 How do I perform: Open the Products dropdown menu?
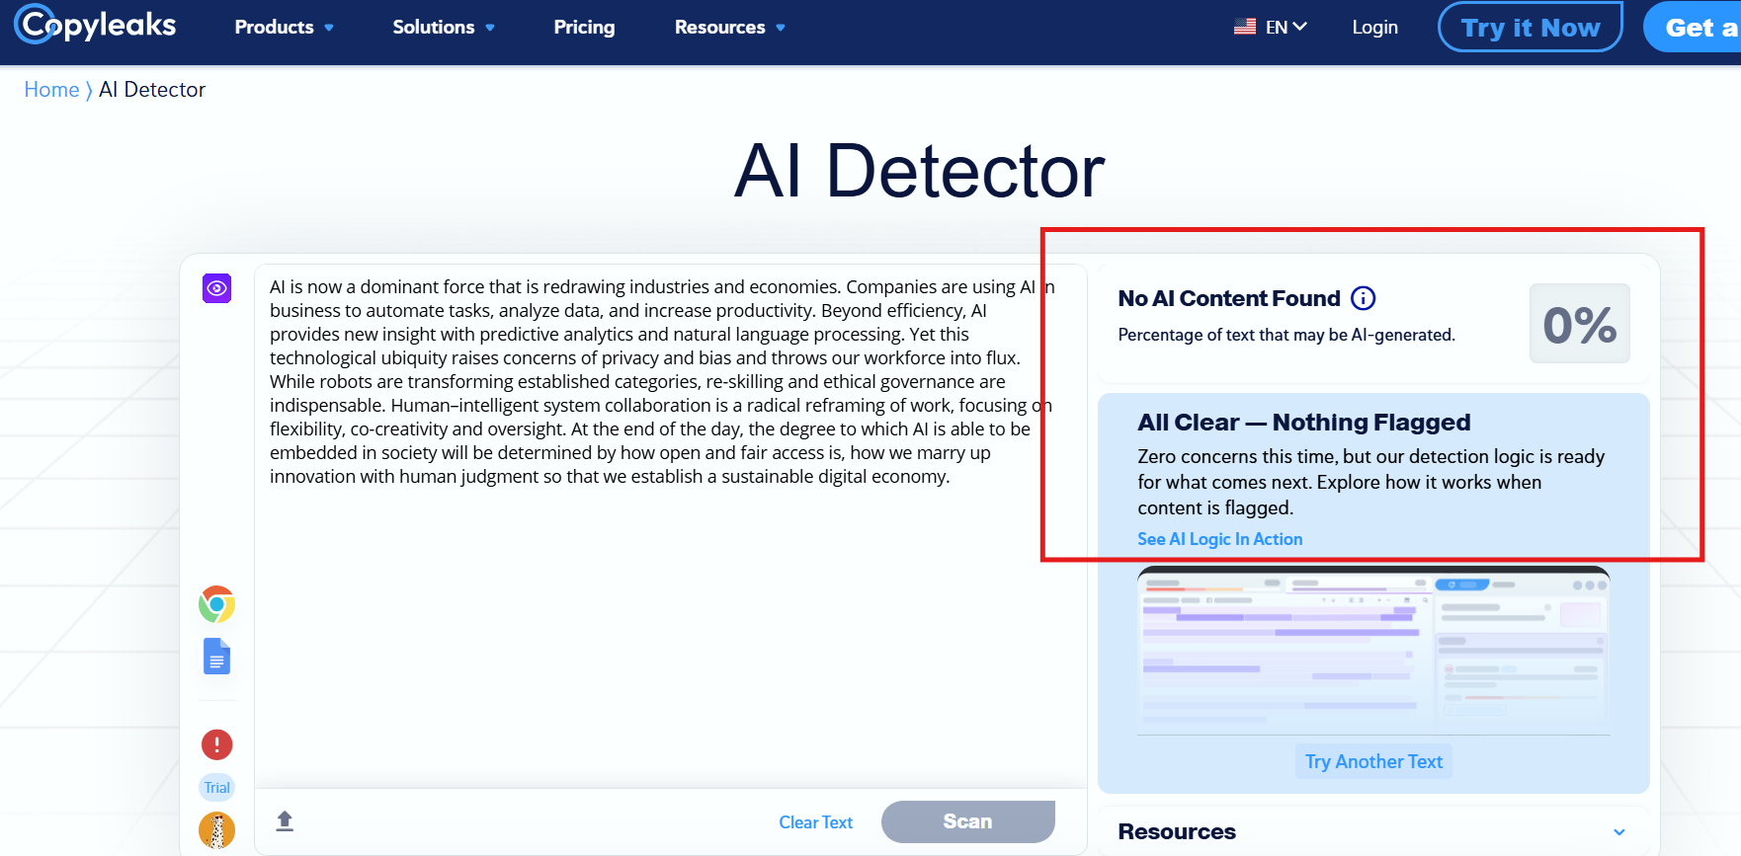tap(284, 28)
